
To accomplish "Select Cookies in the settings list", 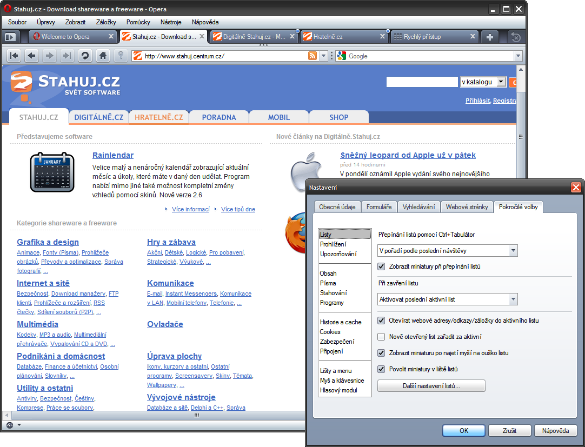I will (x=330, y=332).
